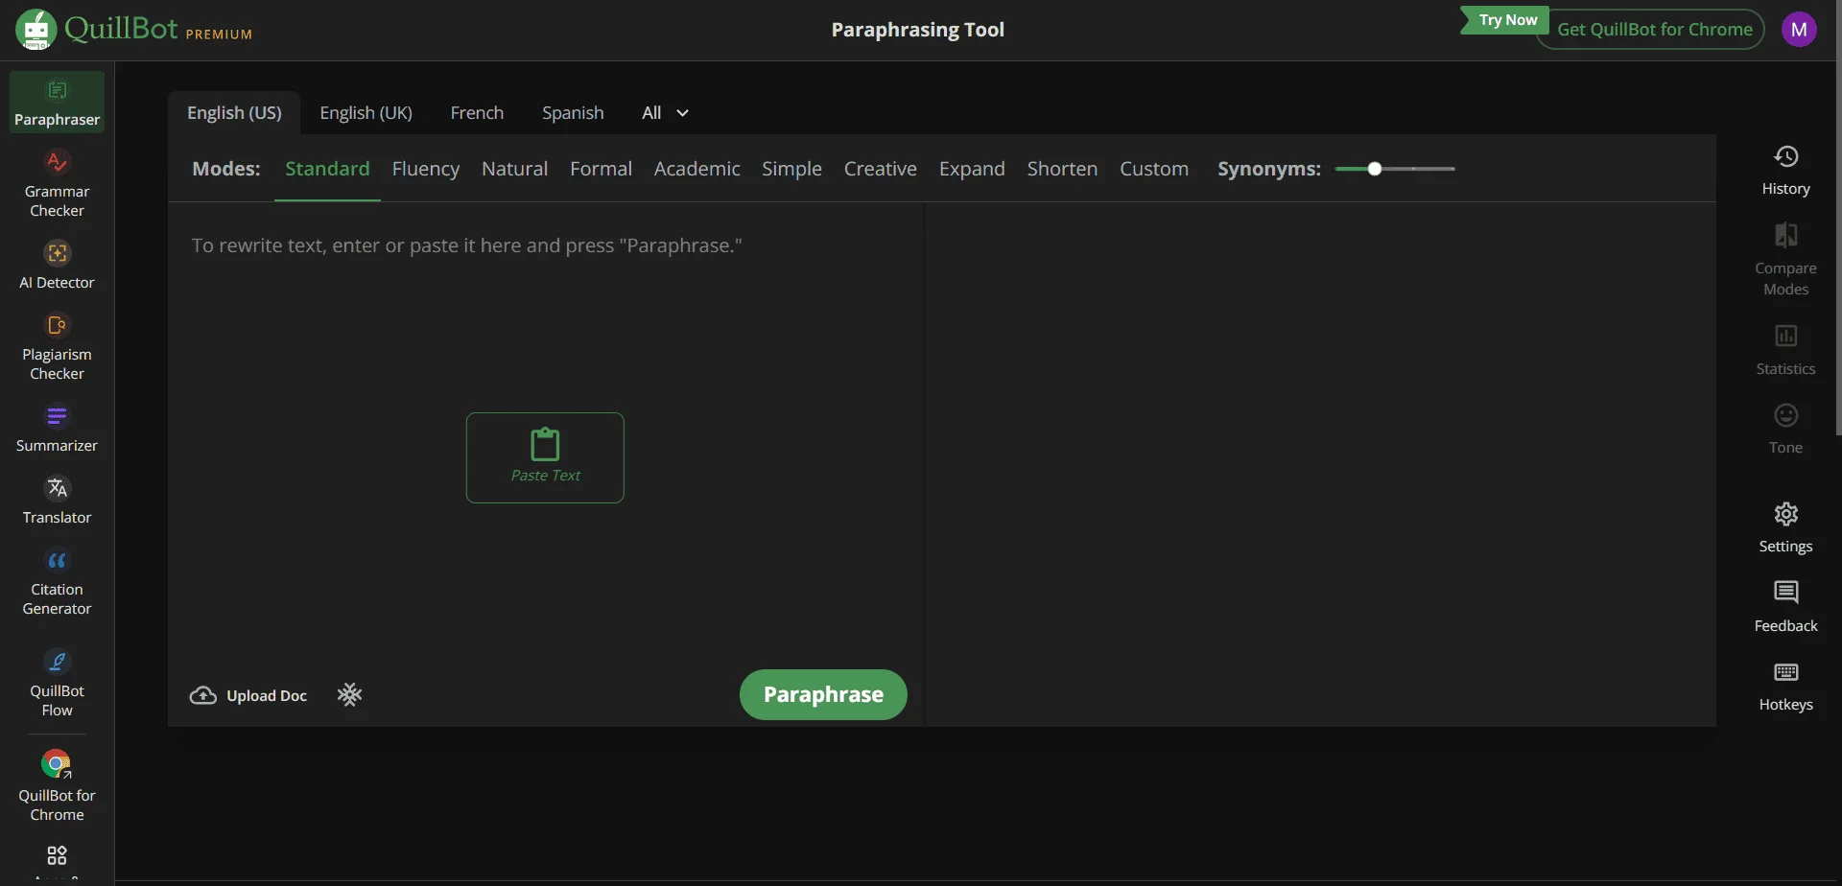Click the Paste Text button
Screen dimensions: 1842x886
click(x=545, y=457)
